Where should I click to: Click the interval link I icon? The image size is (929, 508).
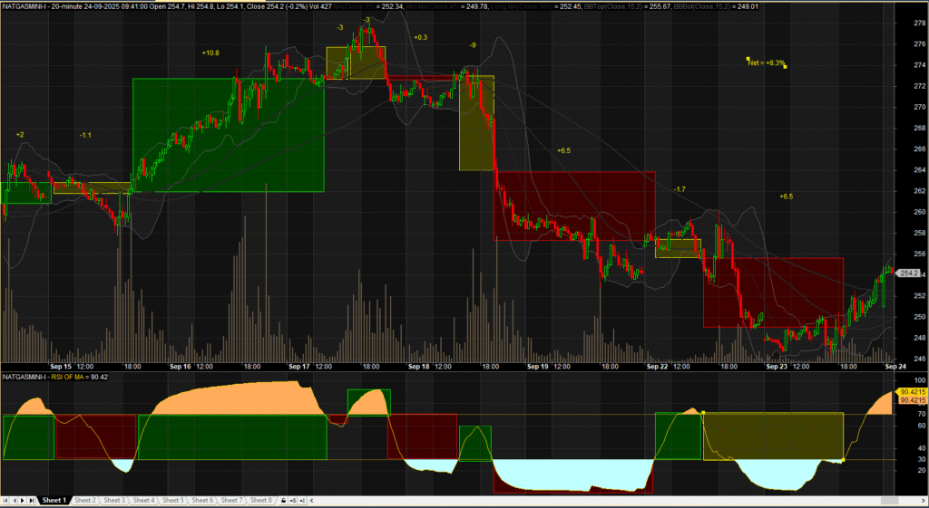[302, 501]
